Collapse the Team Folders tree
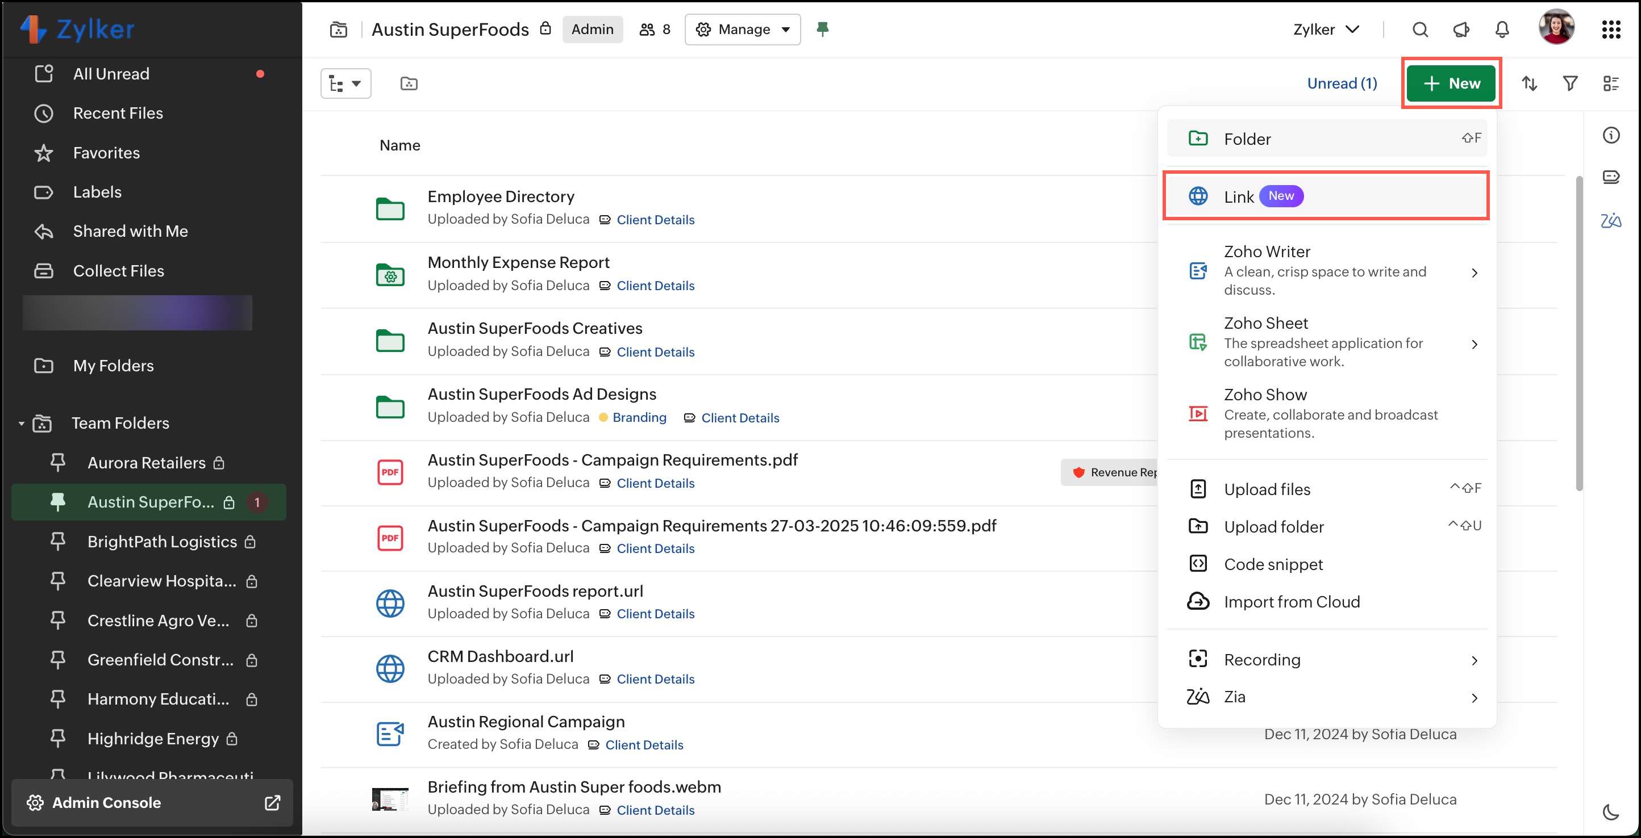Viewport: 1641px width, 838px height. click(x=21, y=423)
